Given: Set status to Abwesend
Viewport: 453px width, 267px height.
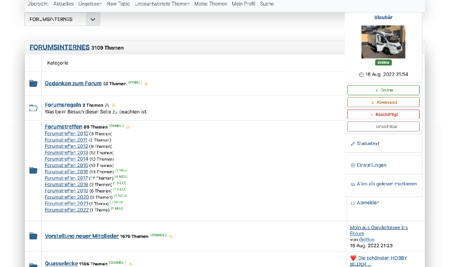Looking at the screenshot, I should (x=383, y=102).
